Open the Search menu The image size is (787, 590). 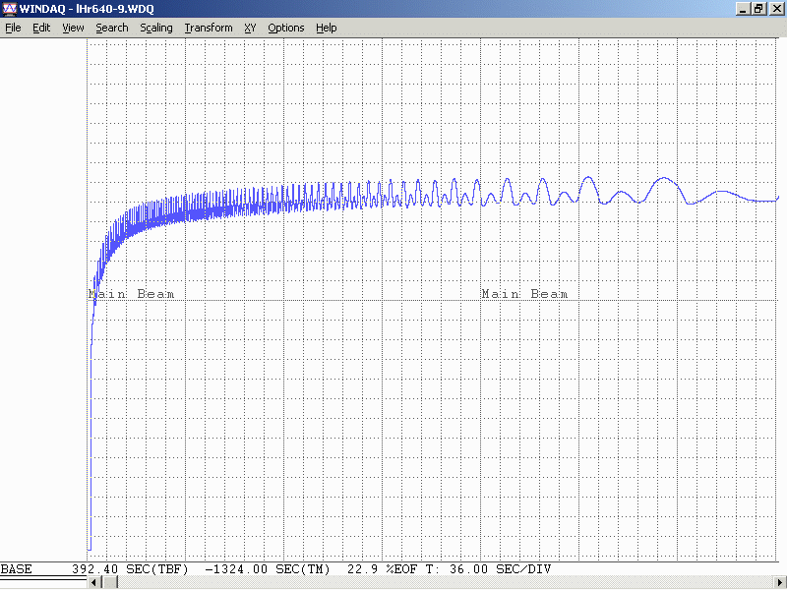(x=112, y=28)
